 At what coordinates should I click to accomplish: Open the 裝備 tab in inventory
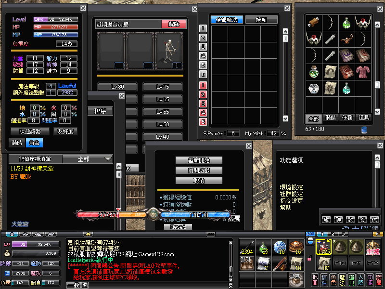point(331,118)
